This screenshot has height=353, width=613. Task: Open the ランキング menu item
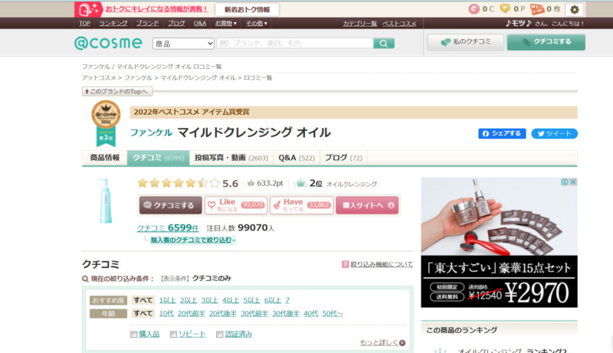pyautogui.click(x=113, y=24)
